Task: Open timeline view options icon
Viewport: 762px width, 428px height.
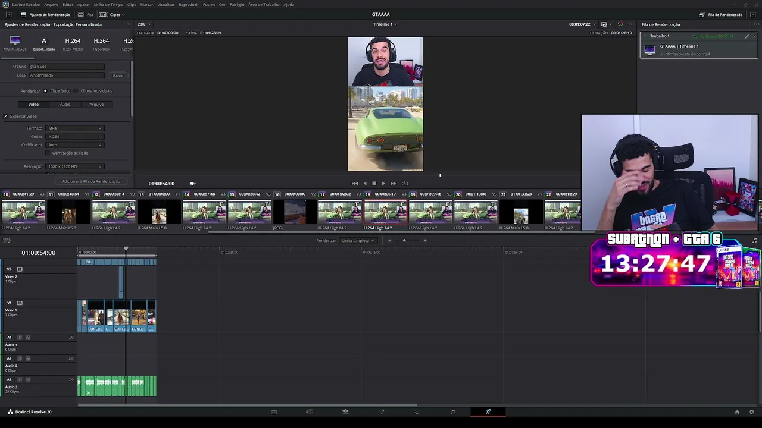Action: (7, 240)
